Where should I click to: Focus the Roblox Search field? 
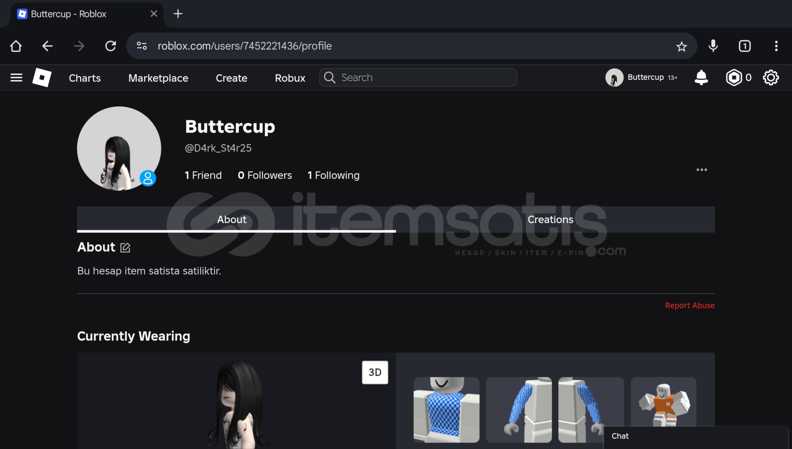click(418, 78)
